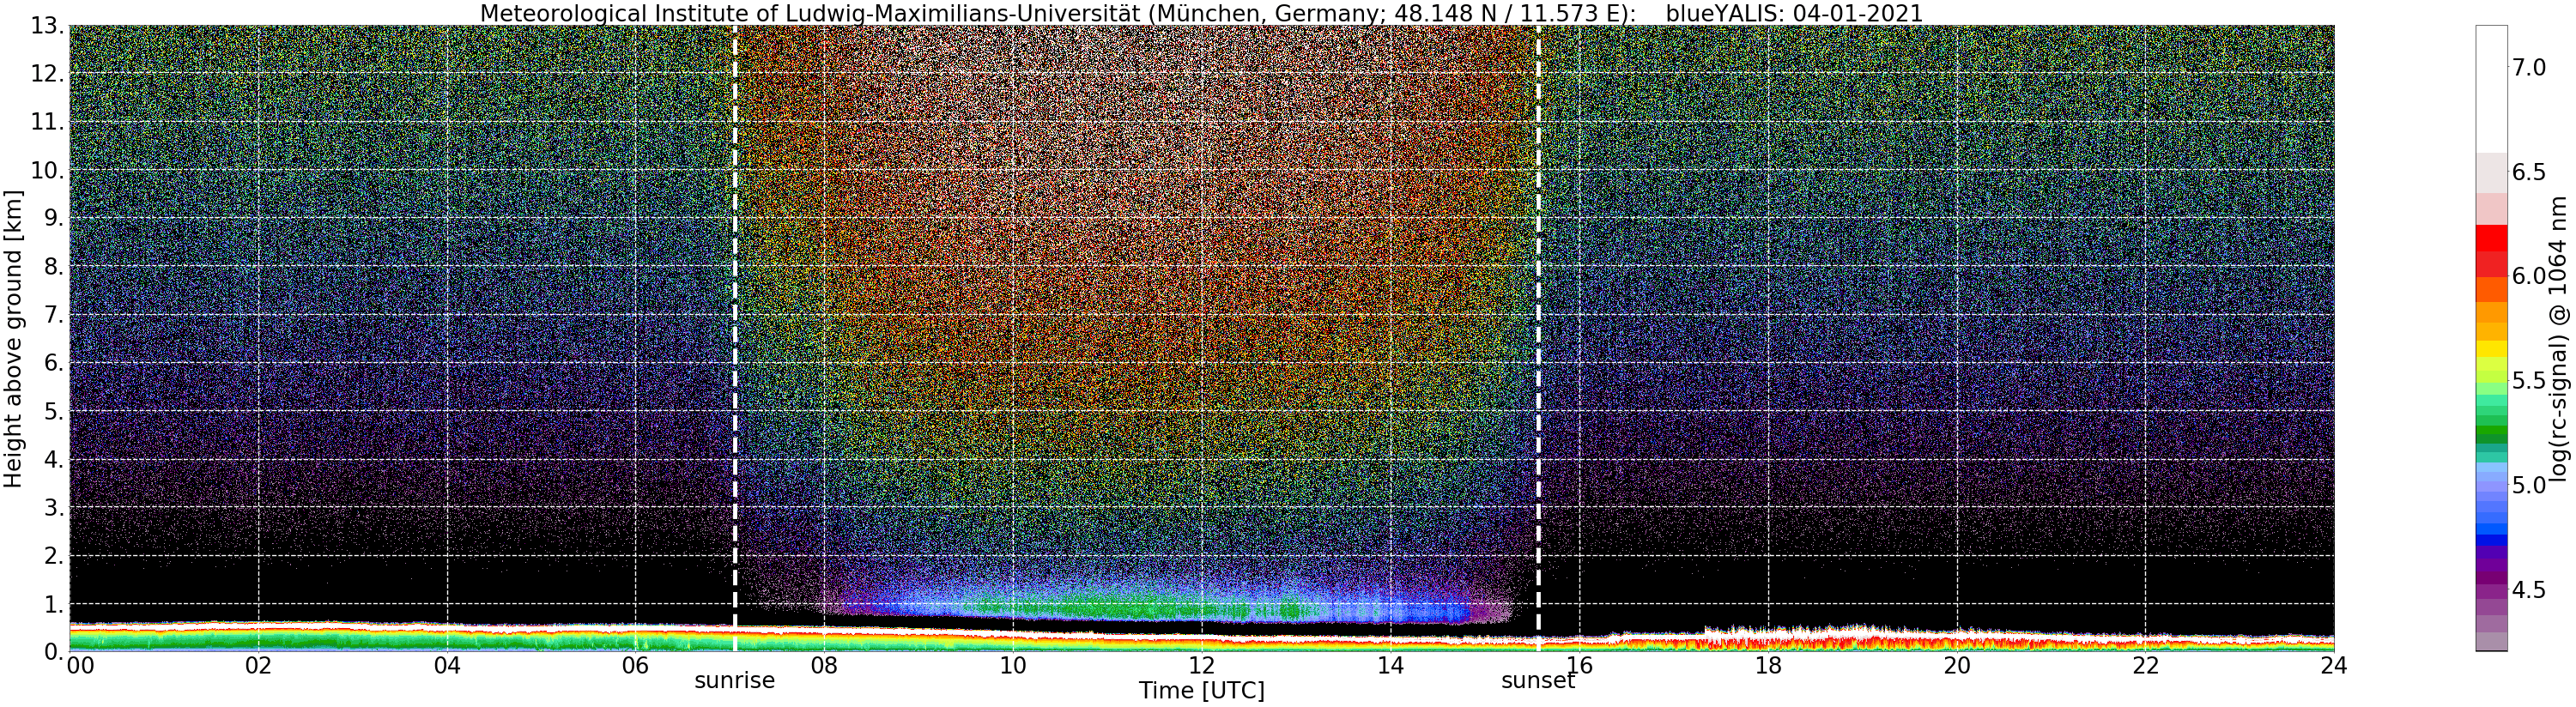Select the "4." height axis tick label
This screenshot has height=707, width=2576.
[x=54, y=459]
